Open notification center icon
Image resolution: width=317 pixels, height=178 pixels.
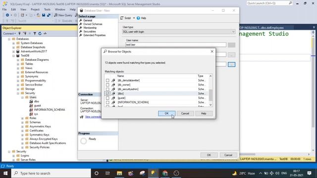coord(309,173)
